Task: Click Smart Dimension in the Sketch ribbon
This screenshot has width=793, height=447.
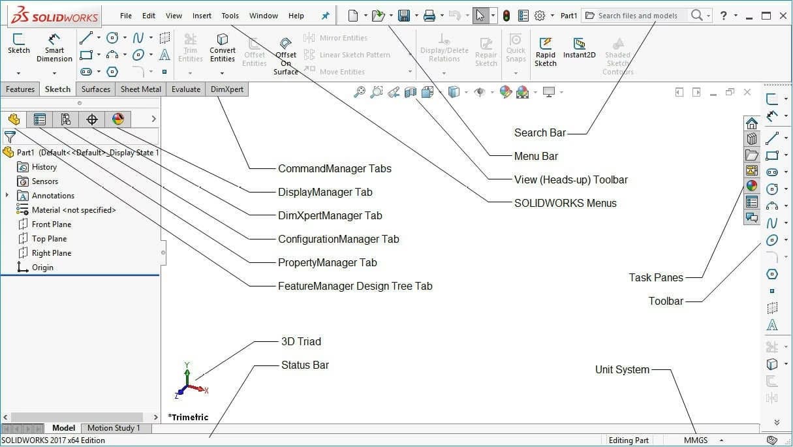Action: (x=54, y=48)
